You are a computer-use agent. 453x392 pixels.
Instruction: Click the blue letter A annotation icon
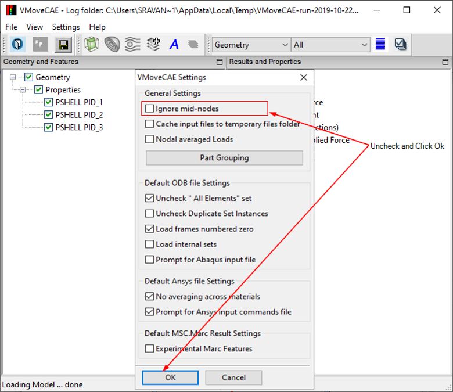pos(174,45)
